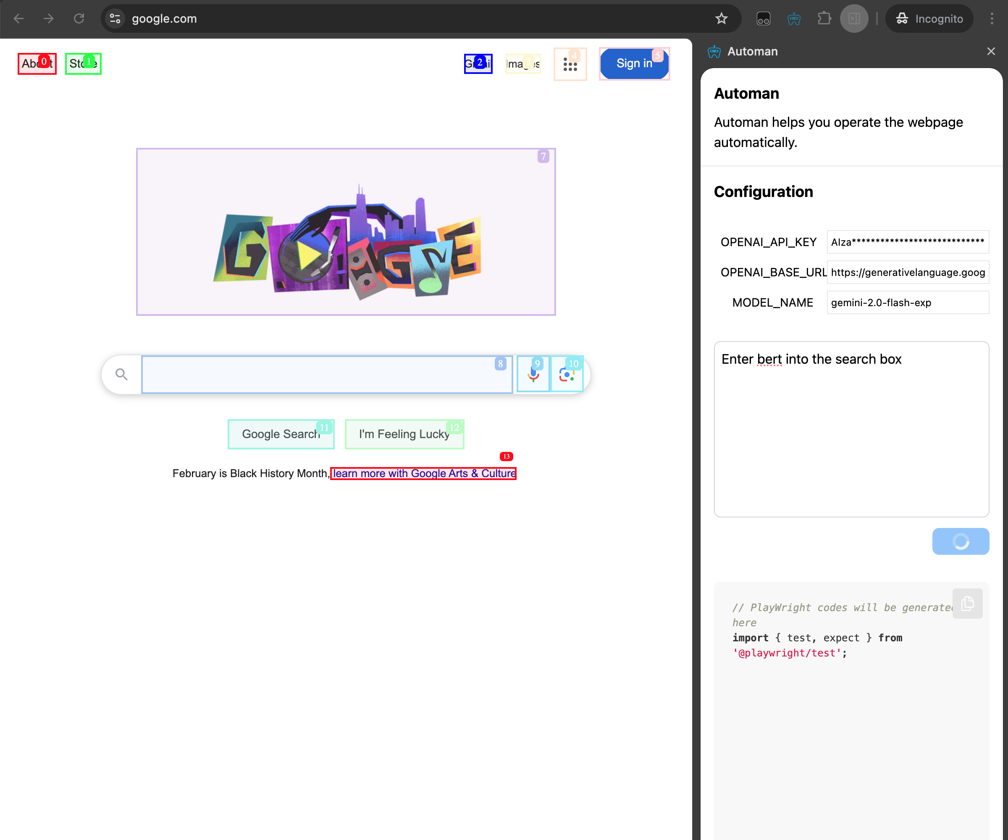This screenshot has height=840, width=1008.
Task: Click the Google apps grid icon
Action: tap(570, 64)
